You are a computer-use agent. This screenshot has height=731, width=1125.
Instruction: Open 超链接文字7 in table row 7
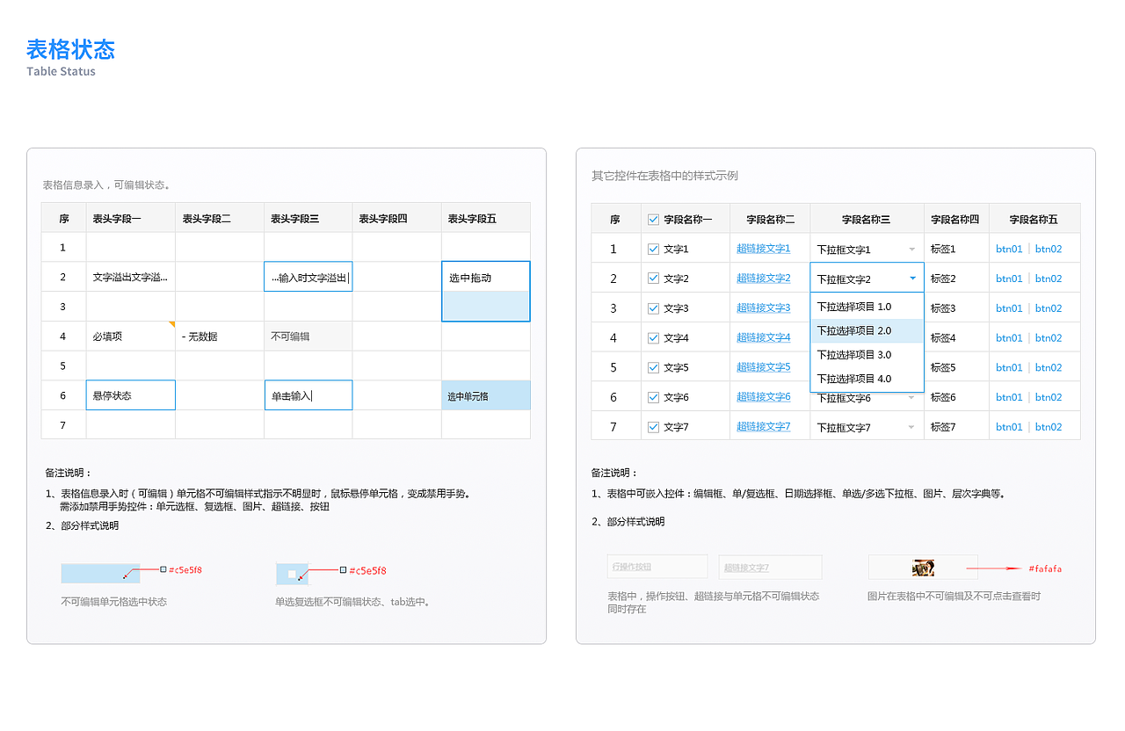pos(763,427)
